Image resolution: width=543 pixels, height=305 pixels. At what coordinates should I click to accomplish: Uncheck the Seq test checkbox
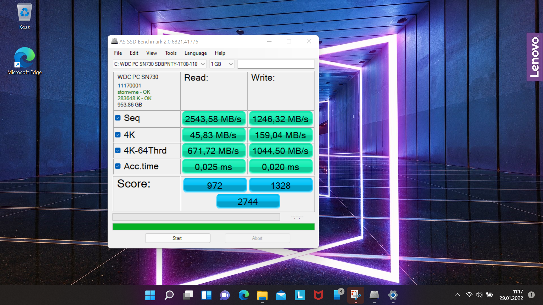coord(118,118)
